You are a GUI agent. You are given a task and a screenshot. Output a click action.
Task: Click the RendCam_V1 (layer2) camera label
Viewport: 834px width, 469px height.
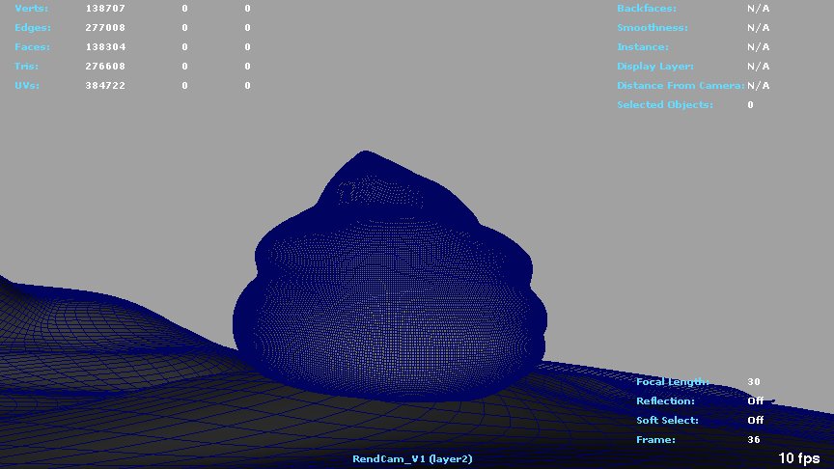coord(412,459)
